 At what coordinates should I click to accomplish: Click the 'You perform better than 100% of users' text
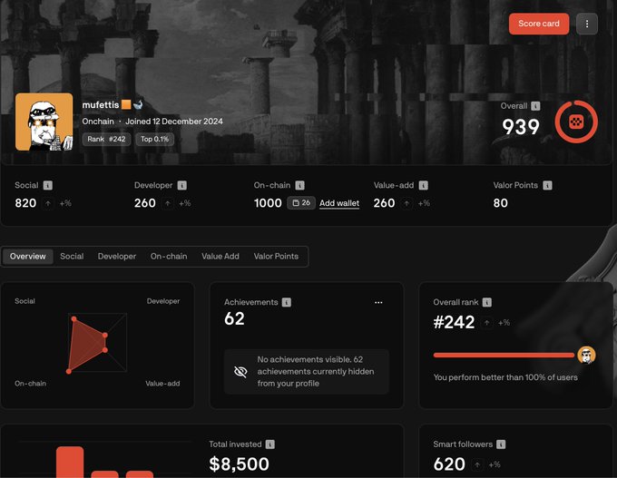(505, 377)
